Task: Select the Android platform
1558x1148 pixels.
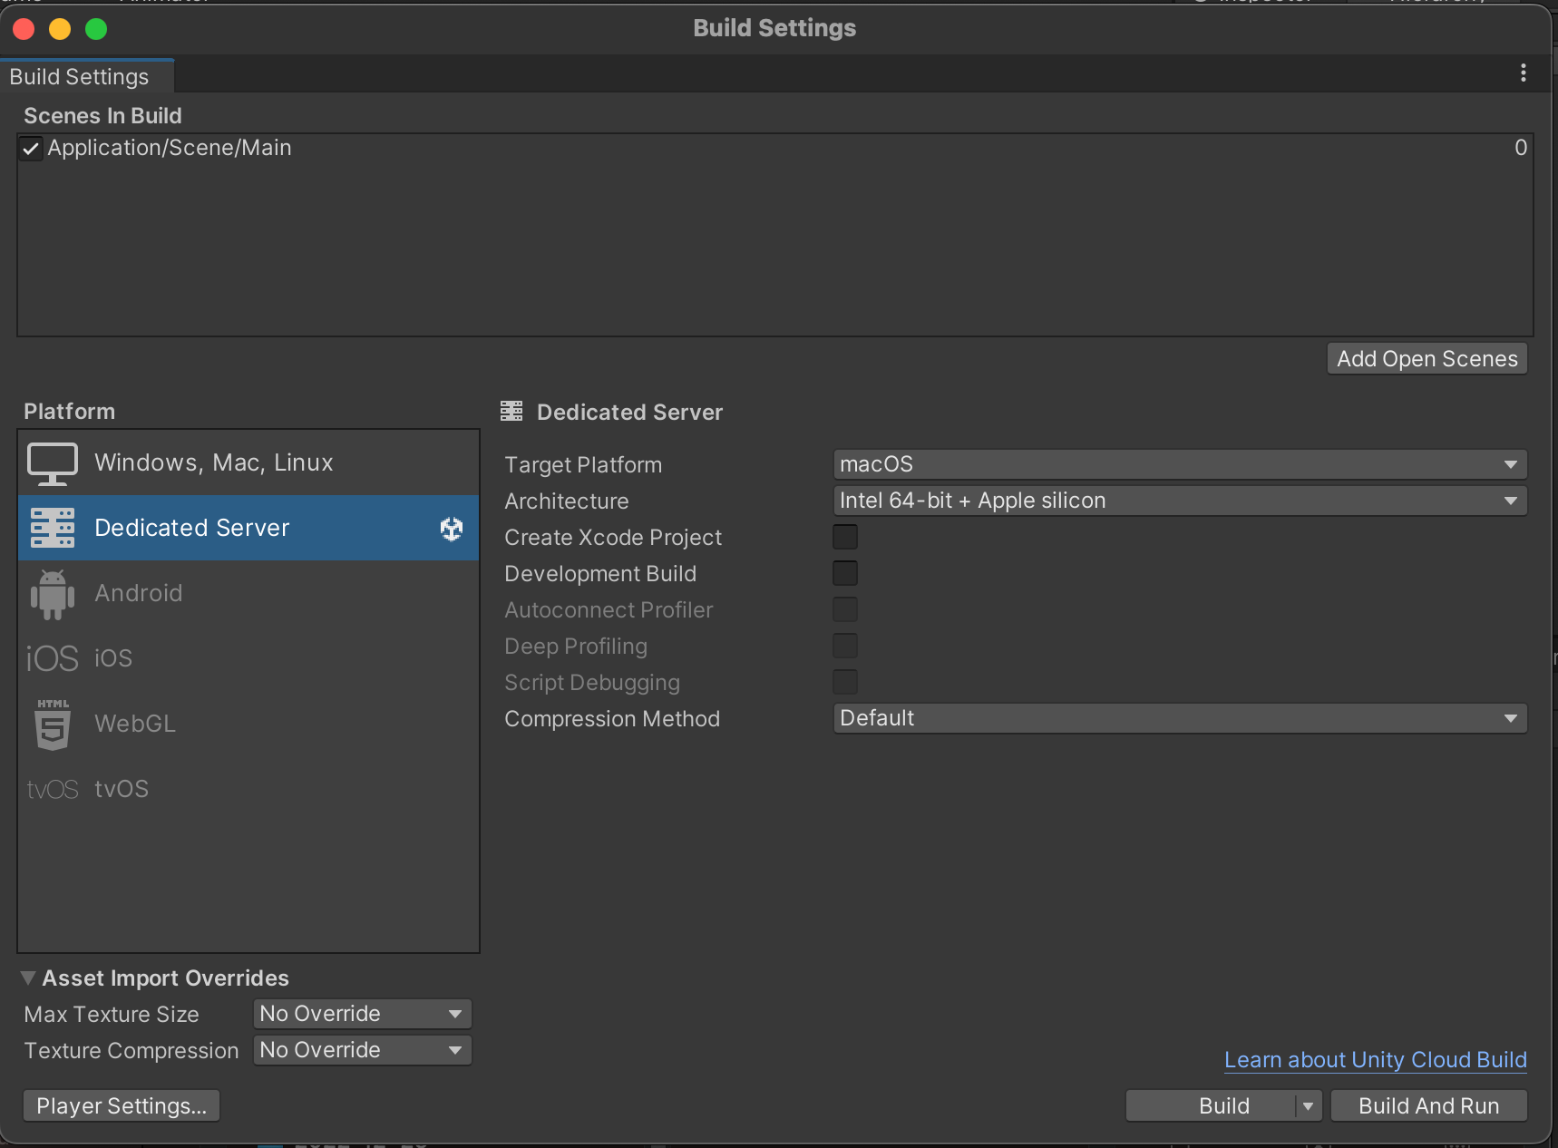Action: pyautogui.click(x=248, y=593)
